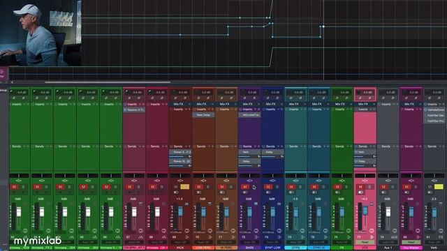
Task: Click second phase button atop VOX channel
Action: (x=369, y=98)
